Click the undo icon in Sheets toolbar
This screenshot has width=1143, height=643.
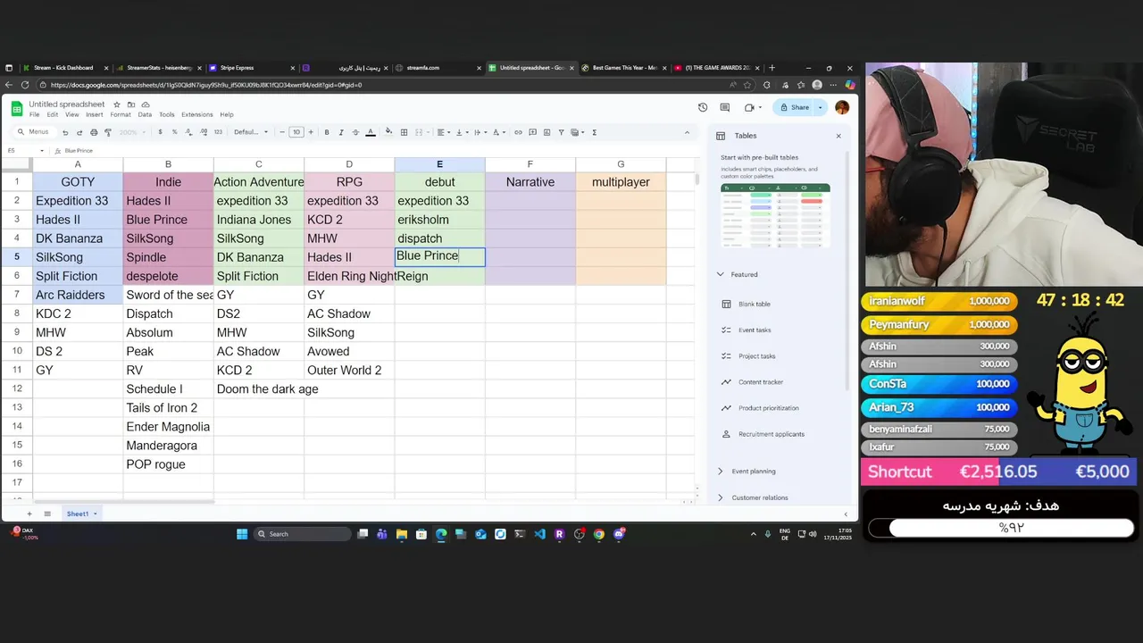[65, 132]
